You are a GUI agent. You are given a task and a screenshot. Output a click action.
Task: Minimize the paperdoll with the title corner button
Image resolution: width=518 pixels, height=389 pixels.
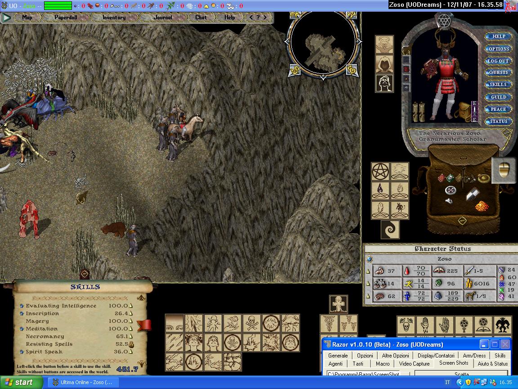506,134
